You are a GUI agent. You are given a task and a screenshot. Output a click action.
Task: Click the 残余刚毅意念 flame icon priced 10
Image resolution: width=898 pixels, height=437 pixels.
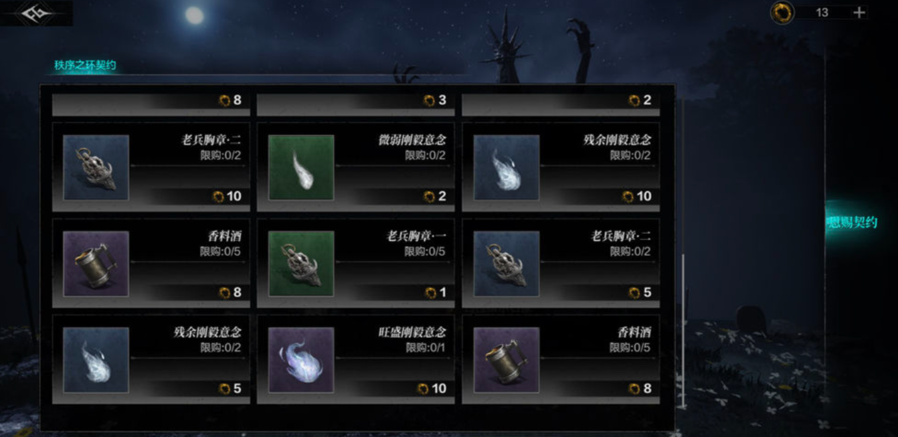[x=507, y=167]
